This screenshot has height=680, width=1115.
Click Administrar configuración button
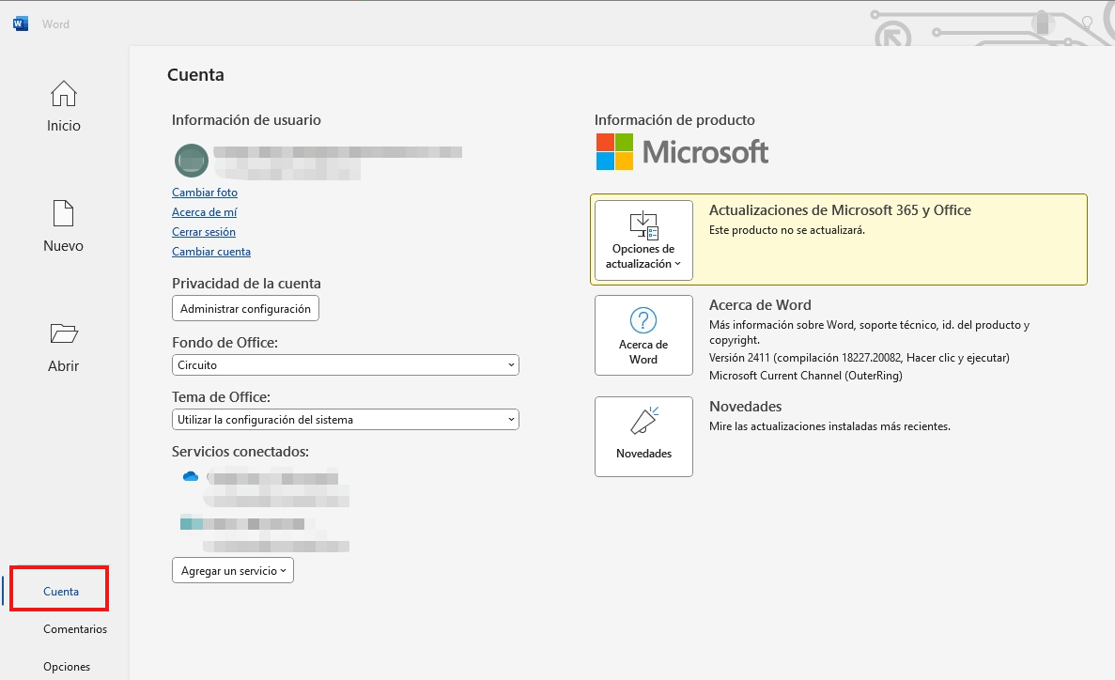pos(245,309)
